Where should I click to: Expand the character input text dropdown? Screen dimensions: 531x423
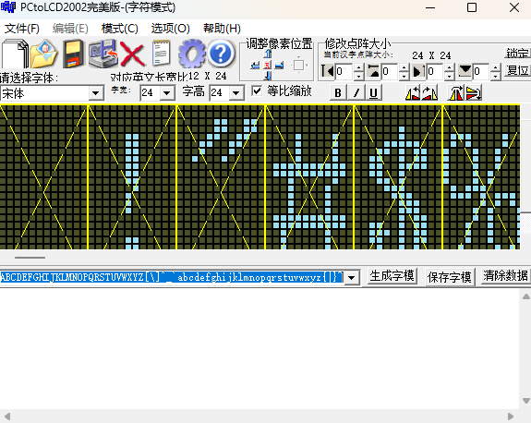pyautogui.click(x=352, y=278)
